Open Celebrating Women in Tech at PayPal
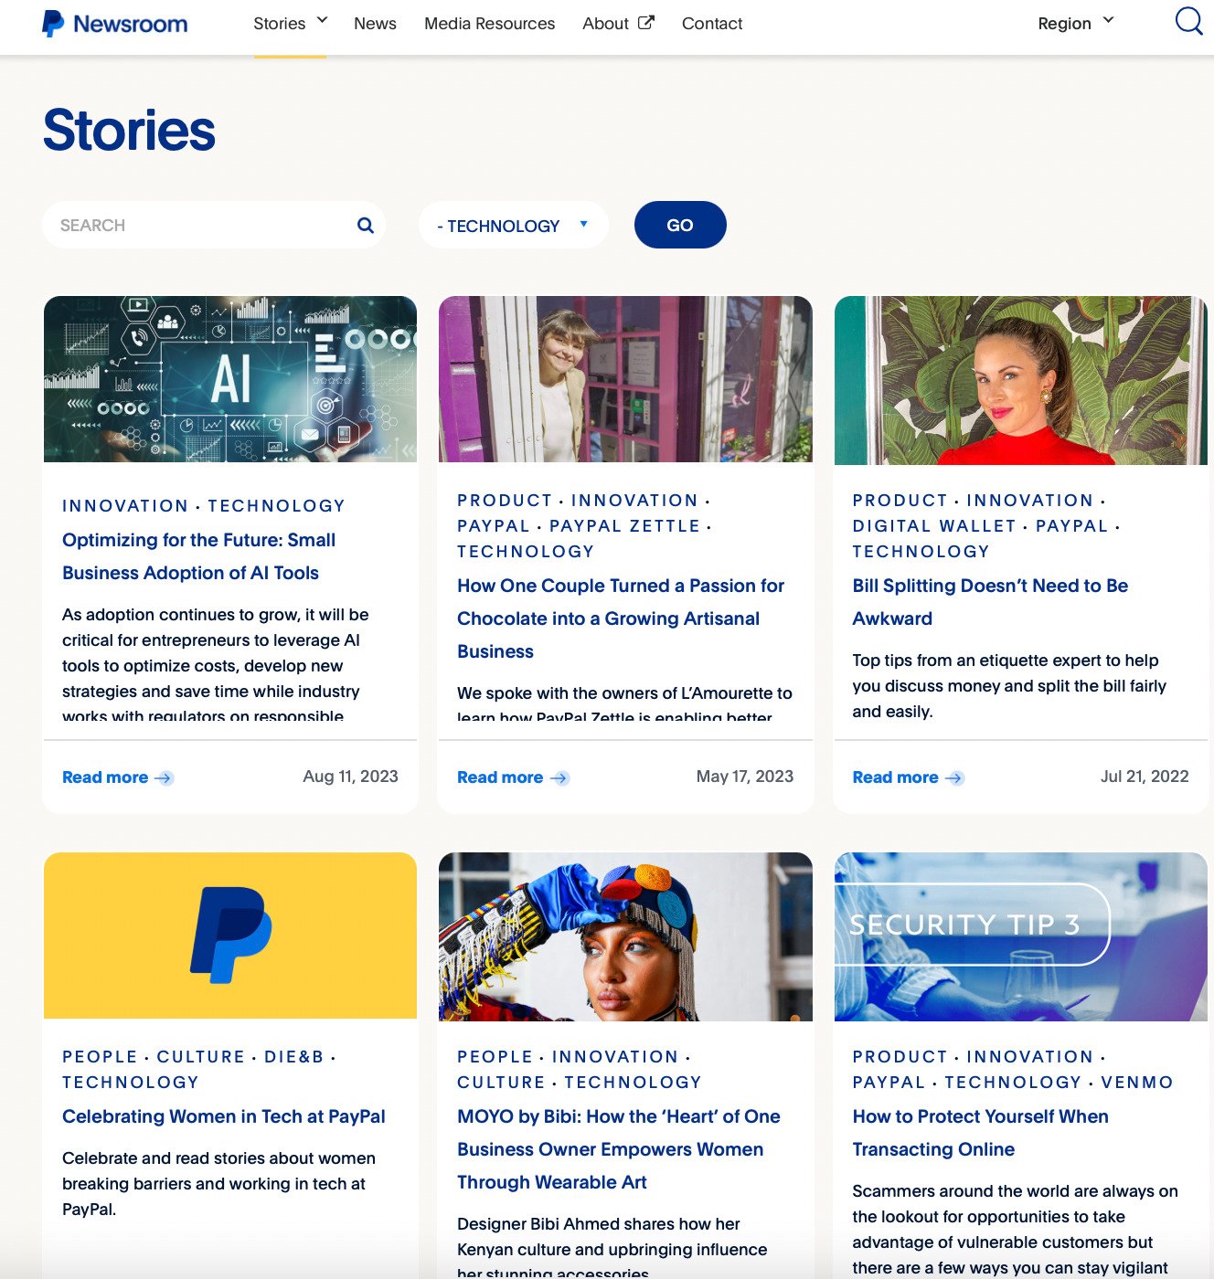Viewport: 1214px width, 1279px height. [x=224, y=1116]
